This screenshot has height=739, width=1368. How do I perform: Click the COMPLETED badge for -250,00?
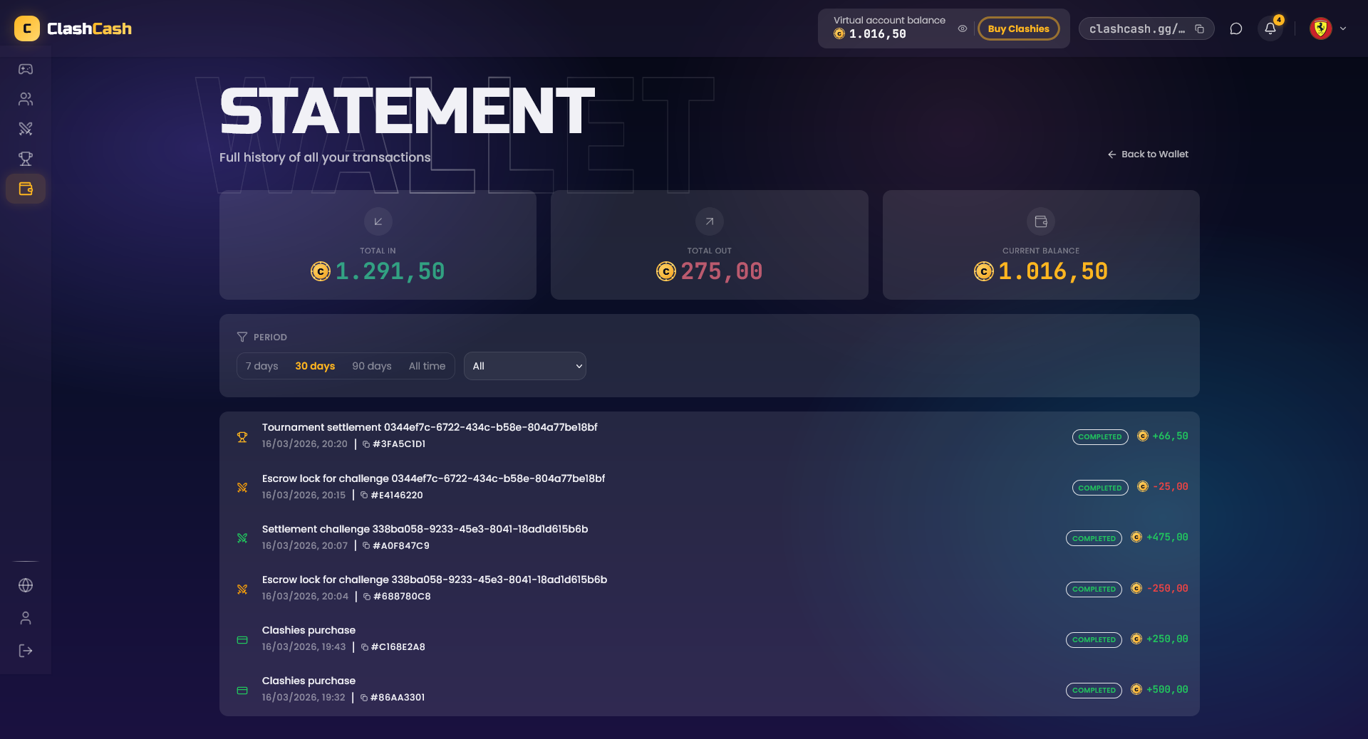1094,589
